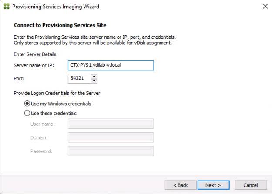Viewport: 272px width, 194px height.
Task: Click the 'Enter Server Details' label
Action: [34, 54]
